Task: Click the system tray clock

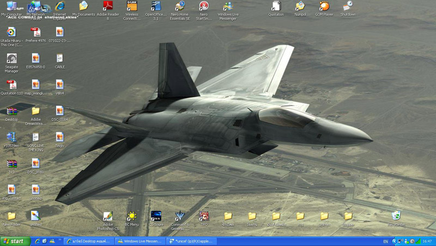Action: [427, 241]
